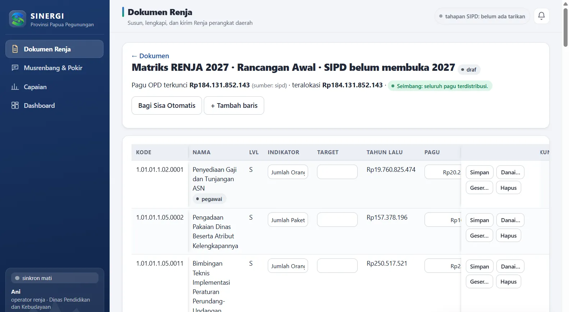569x312 pixels.
Task: Click code 1.01.01.1.05.0011
Action: (160, 263)
